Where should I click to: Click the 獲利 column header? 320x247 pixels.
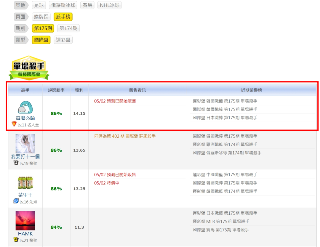[x=79, y=90]
